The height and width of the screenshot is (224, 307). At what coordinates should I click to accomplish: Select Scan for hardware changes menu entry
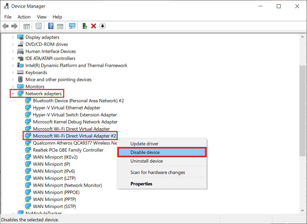(158, 172)
